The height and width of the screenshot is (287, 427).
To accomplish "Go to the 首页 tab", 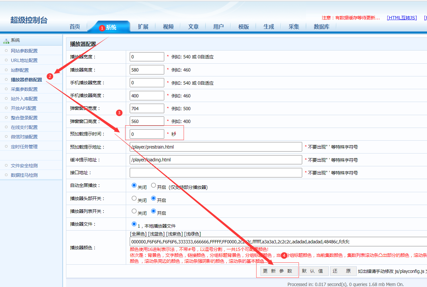I will tap(75, 27).
